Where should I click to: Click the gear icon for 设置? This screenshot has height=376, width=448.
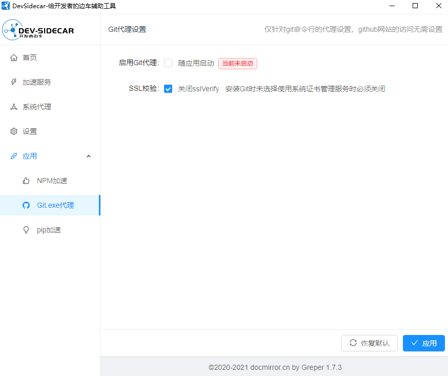tap(14, 131)
